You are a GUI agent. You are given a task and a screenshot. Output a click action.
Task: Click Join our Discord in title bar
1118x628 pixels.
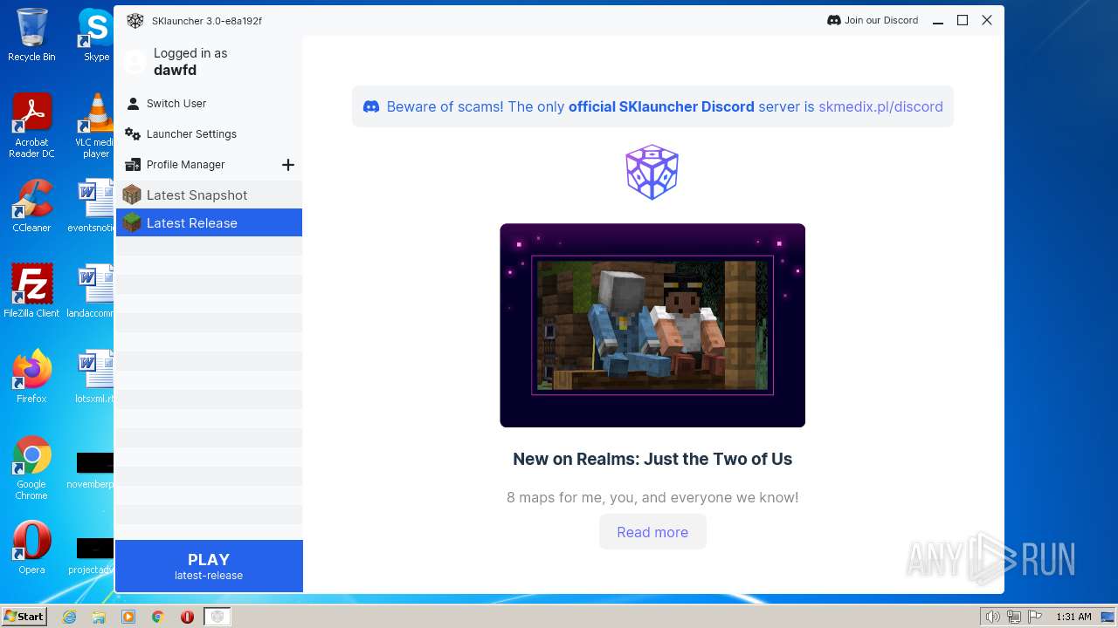(x=873, y=20)
